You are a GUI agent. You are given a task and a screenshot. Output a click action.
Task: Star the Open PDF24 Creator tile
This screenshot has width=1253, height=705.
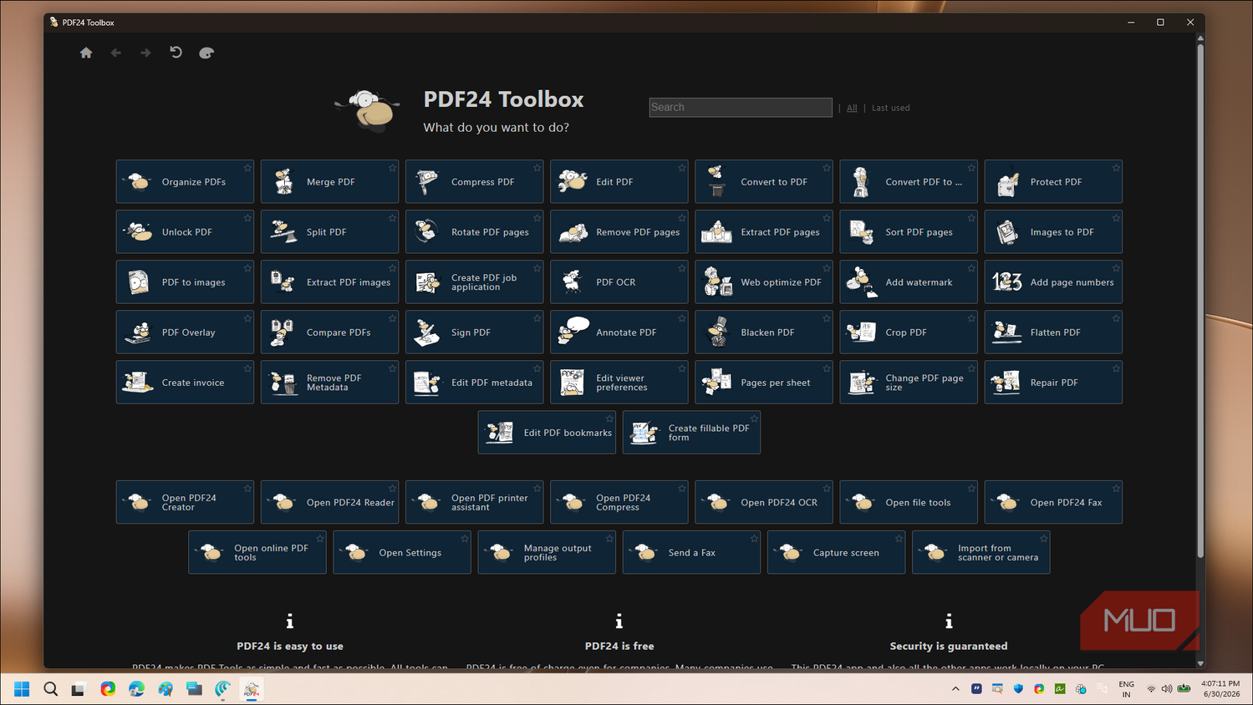pos(247,489)
